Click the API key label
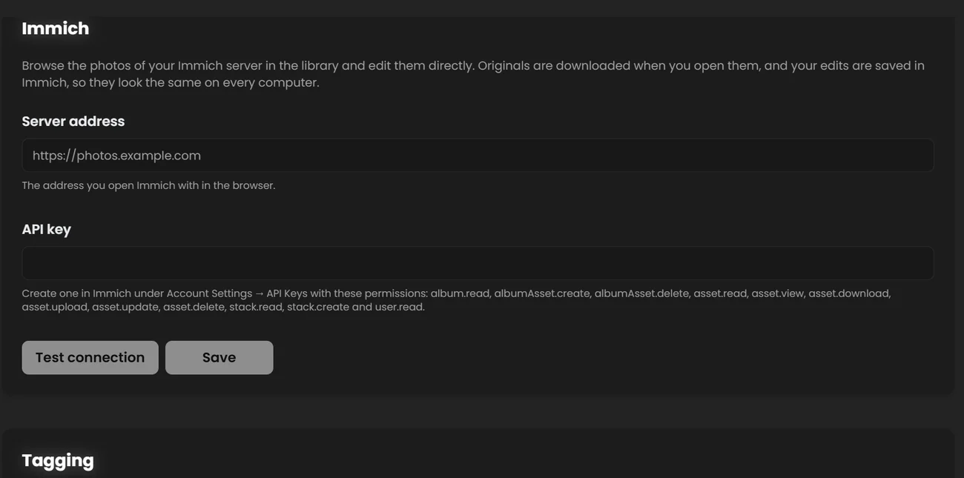Image resolution: width=964 pixels, height=478 pixels. pos(47,229)
